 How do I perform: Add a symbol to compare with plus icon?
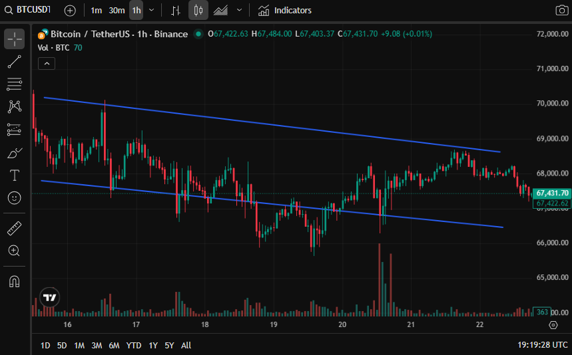click(x=70, y=11)
